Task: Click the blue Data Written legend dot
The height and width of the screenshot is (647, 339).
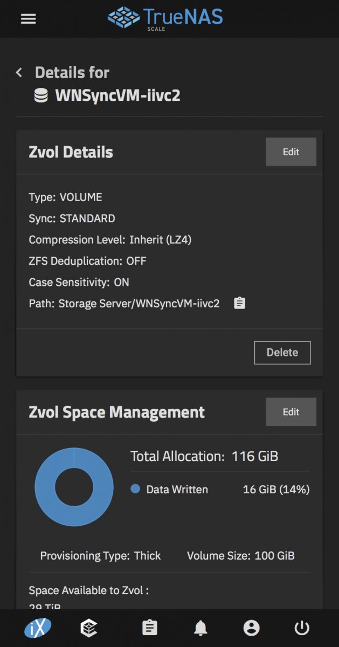Action: point(135,489)
